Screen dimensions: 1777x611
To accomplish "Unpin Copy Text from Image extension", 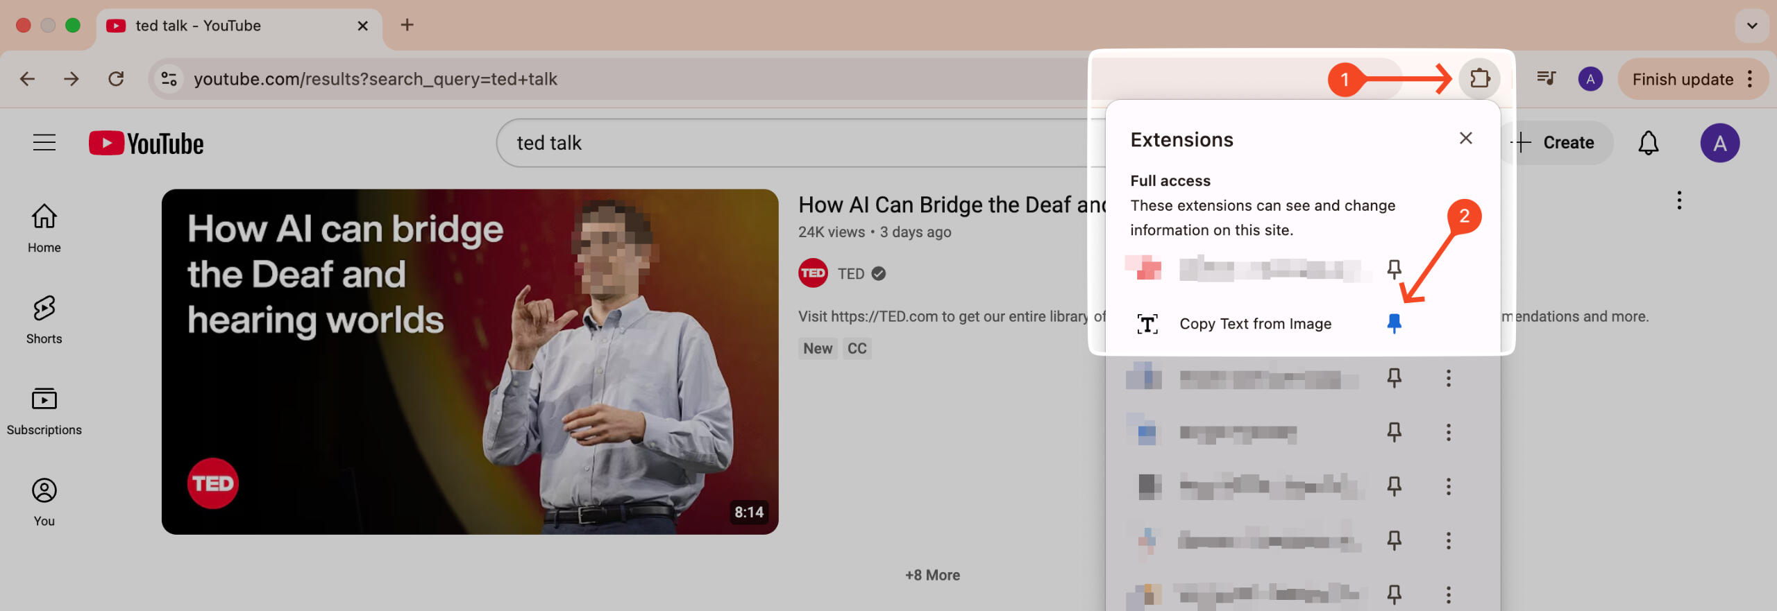I will point(1393,323).
